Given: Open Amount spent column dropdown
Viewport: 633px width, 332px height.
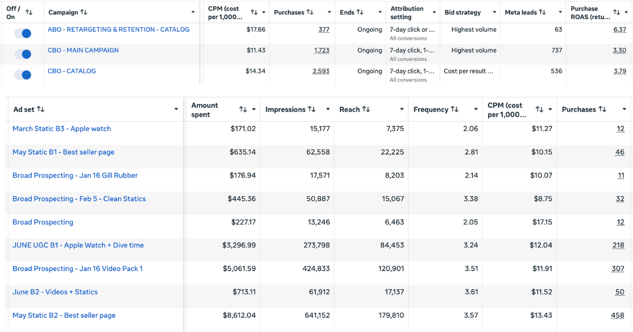Looking at the screenshot, I should coord(254,110).
